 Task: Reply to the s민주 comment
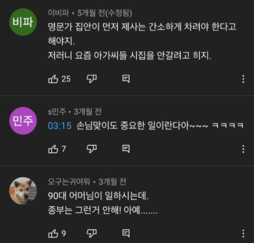click(x=126, y=149)
